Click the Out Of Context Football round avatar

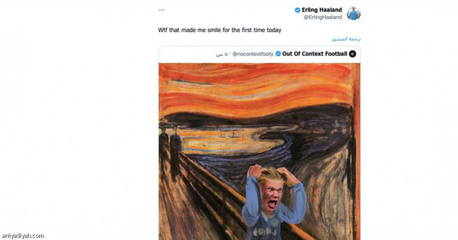pos(352,54)
